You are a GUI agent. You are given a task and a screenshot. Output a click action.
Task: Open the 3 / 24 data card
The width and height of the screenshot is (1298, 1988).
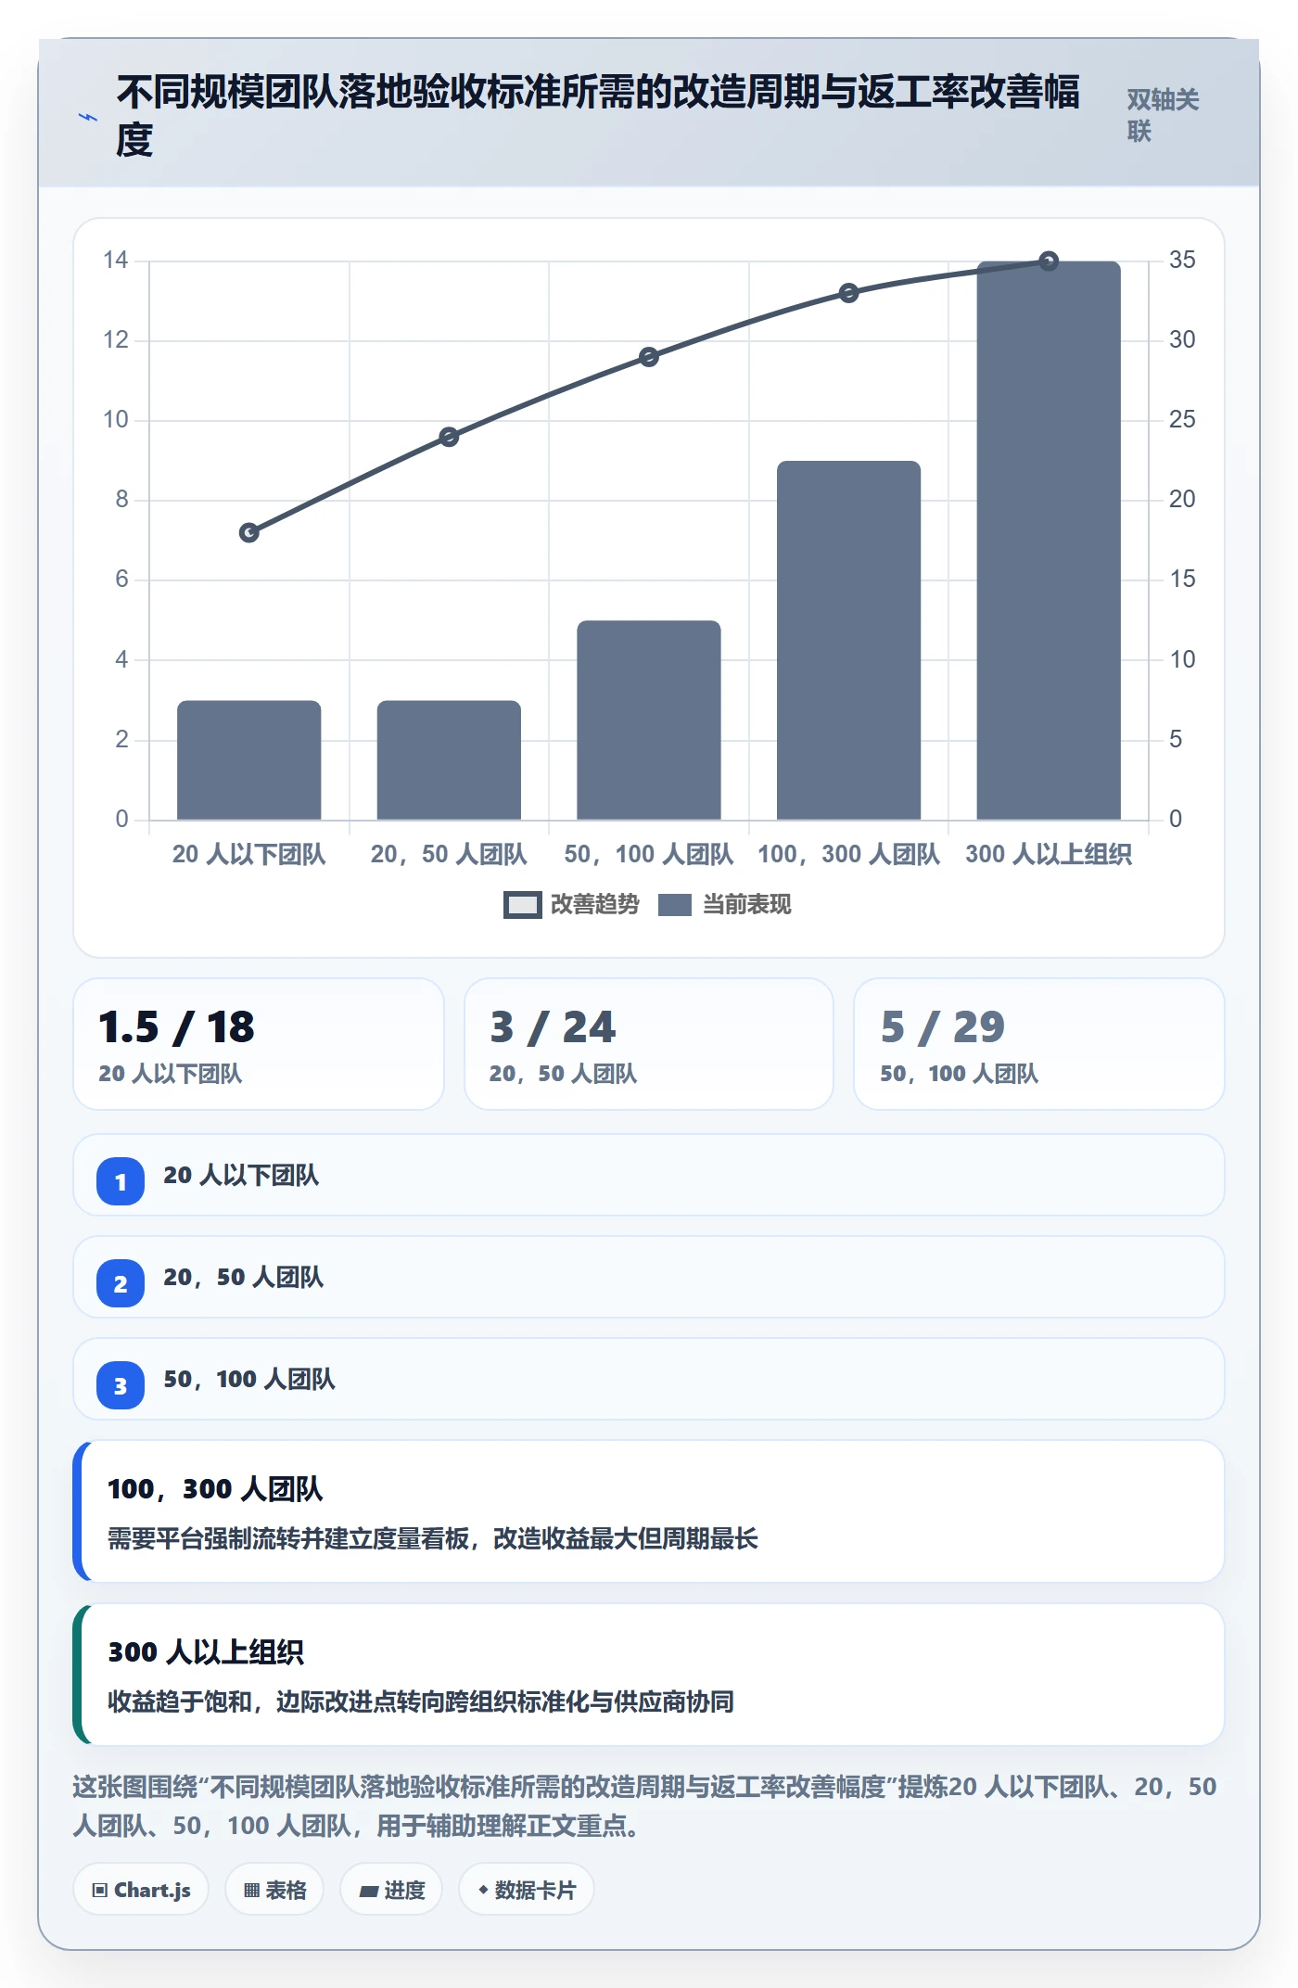pyautogui.click(x=649, y=1044)
